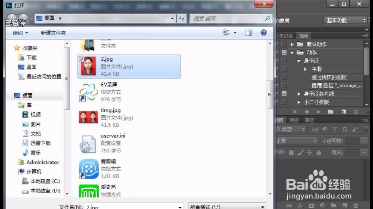Expand the 默认动作 action set

click(x=292, y=44)
